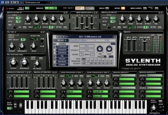This screenshot has height=115, width=168.
Task: Toggle MONO LEGATO button
Action: coord(160,101)
